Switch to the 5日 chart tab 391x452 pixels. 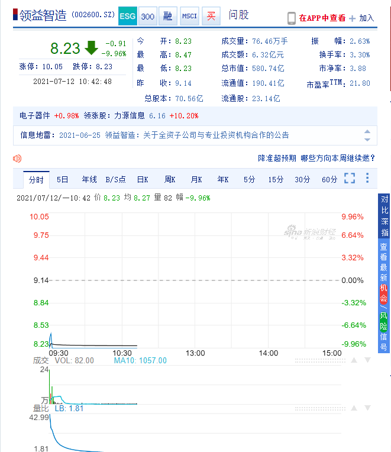pyautogui.click(x=62, y=180)
